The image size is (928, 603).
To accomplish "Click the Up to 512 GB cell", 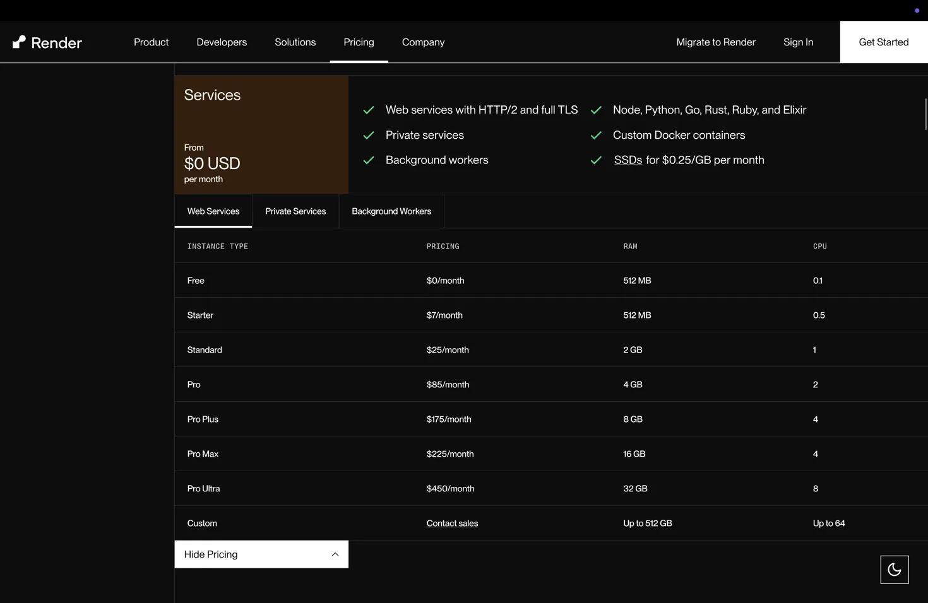I will (x=648, y=524).
